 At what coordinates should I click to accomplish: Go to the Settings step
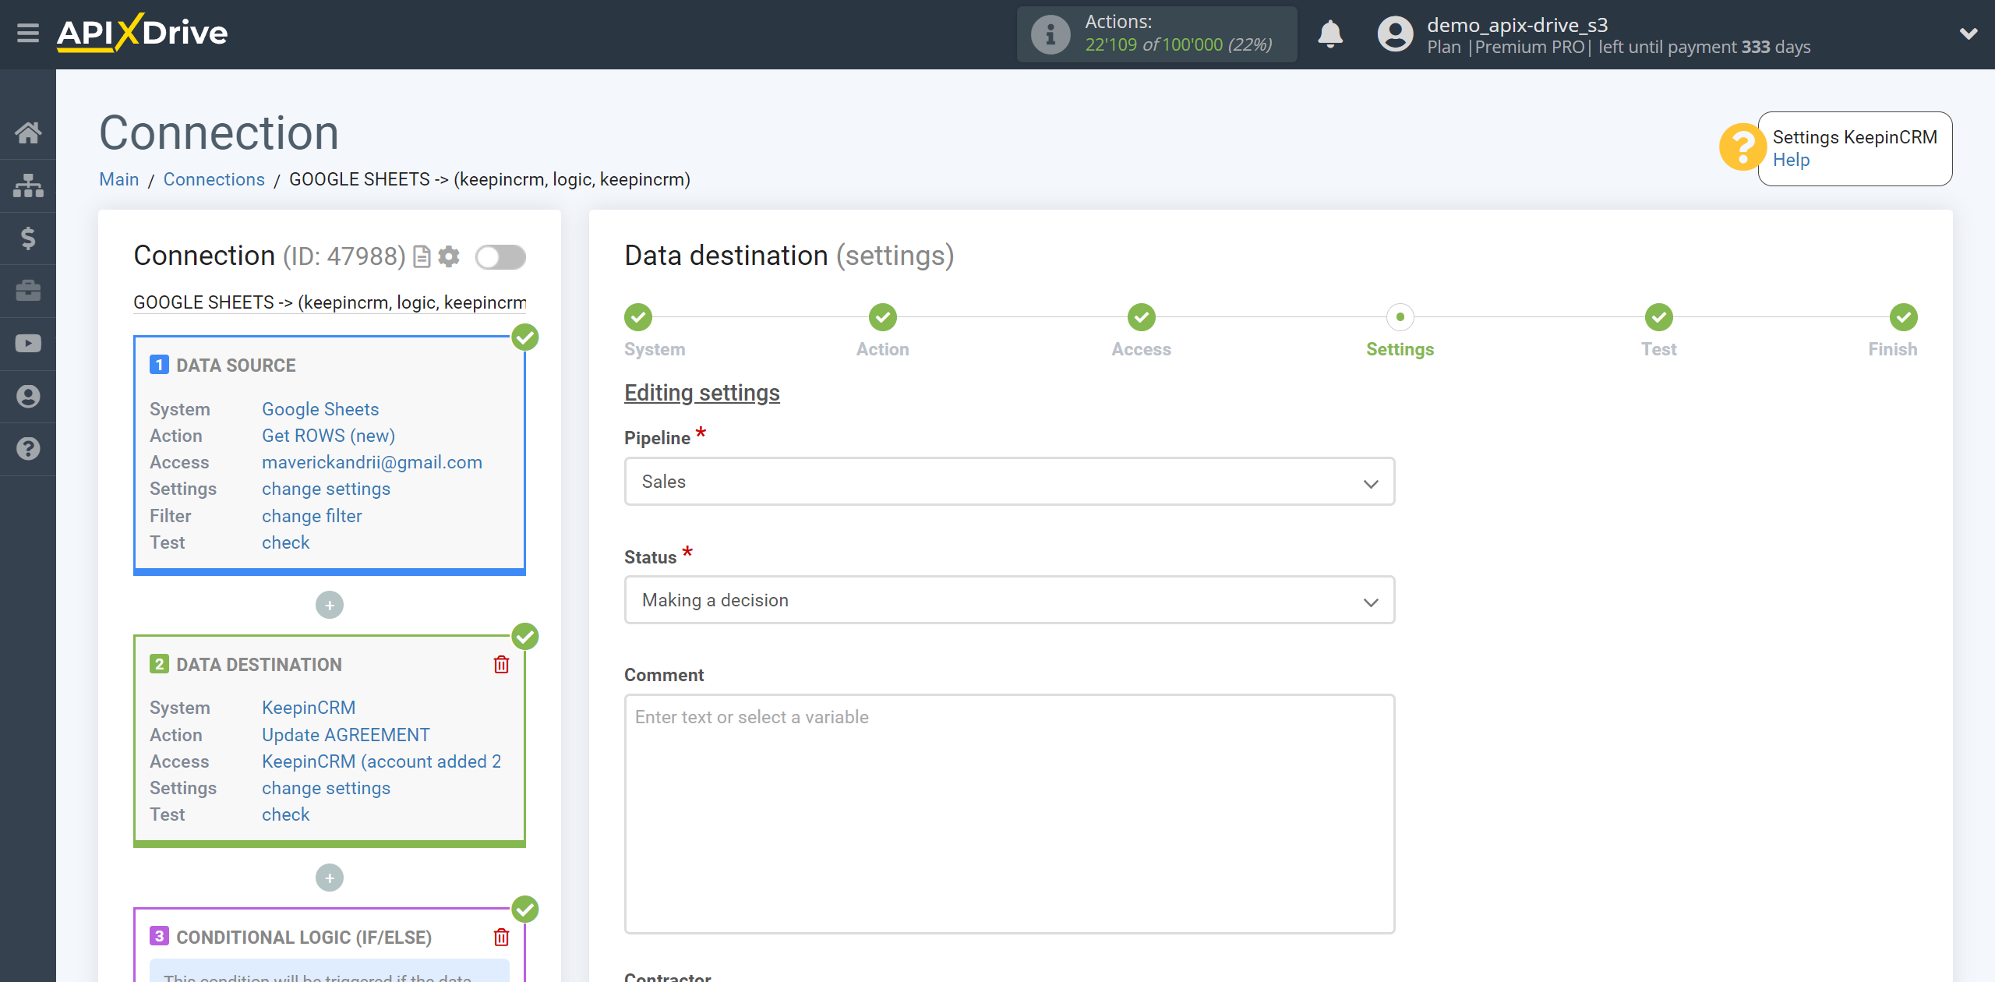pos(1400,317)
